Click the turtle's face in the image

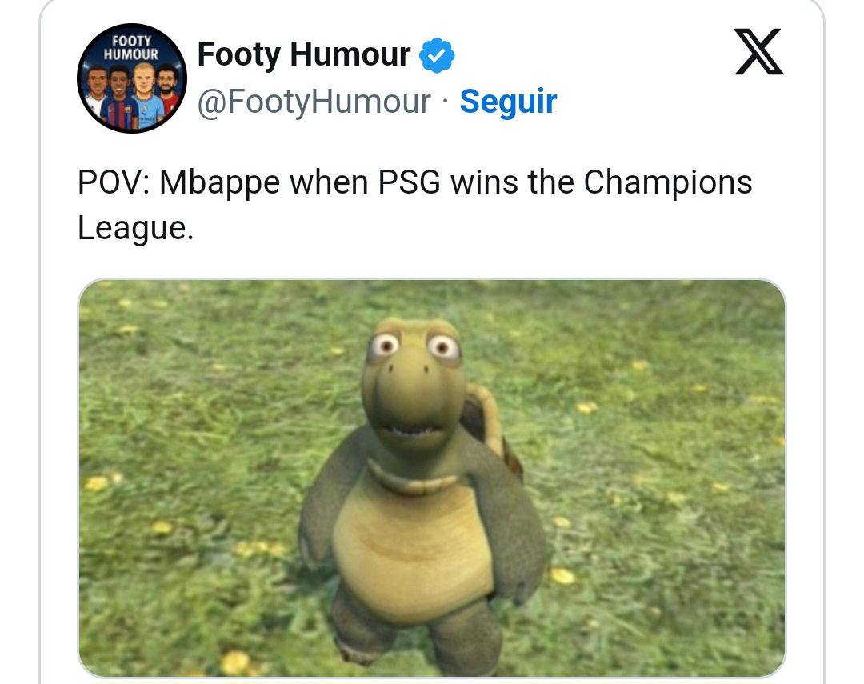click(414, 386)
